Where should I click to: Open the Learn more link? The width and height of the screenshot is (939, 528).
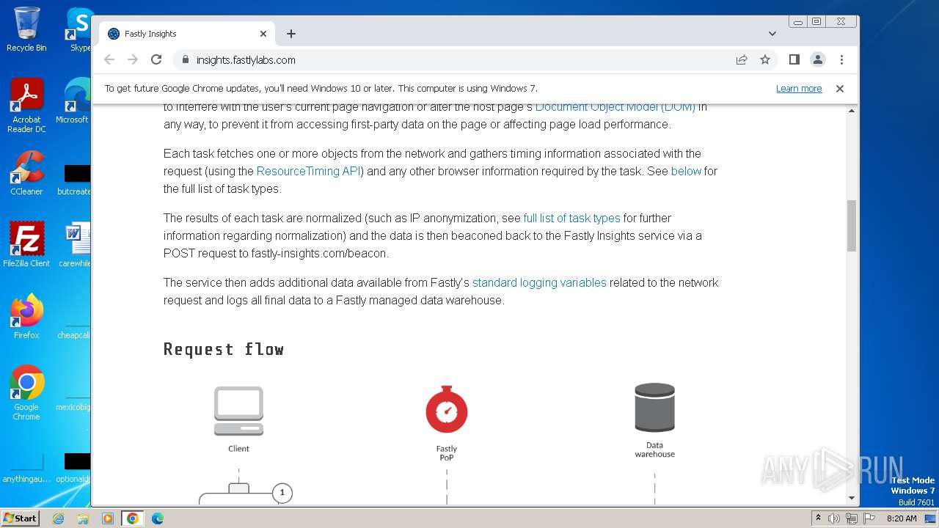799,89
